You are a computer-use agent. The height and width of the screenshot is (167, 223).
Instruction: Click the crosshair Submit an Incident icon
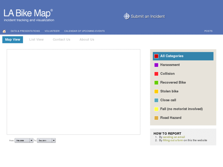coord(126,16)
